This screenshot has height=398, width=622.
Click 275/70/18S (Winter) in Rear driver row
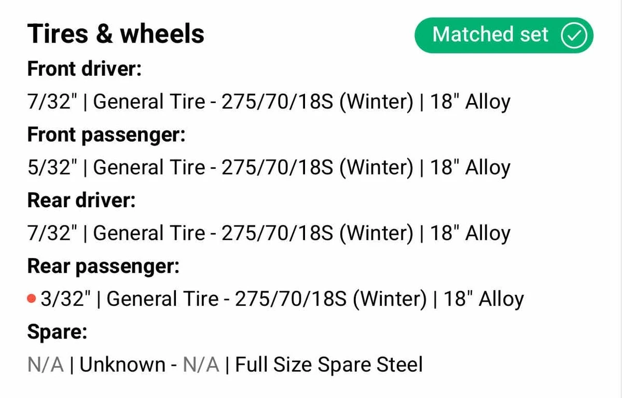point(317,233)
